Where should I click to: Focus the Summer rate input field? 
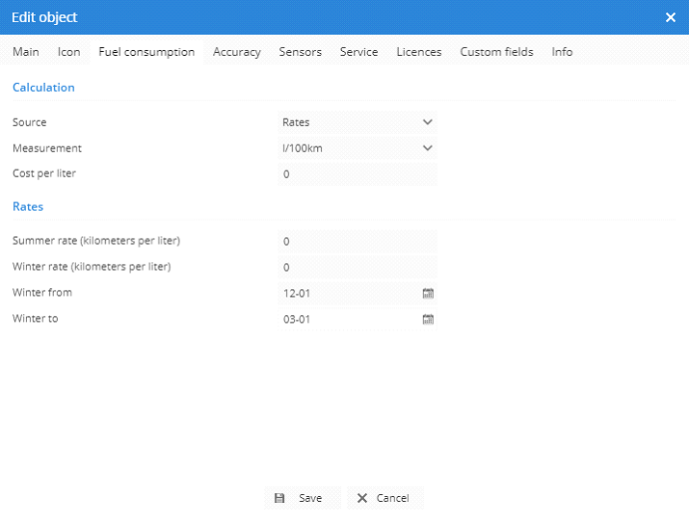[x=358, y=241]
